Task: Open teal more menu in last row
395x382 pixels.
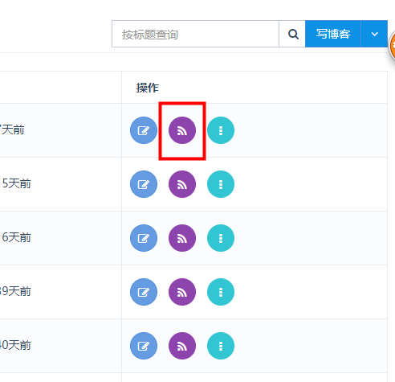Action: (221, 346)
